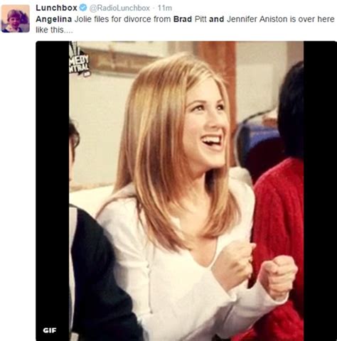337x341 pixels.
Task: Open the @RadioLunchbox handle link
Action: (x=119, y=8)
